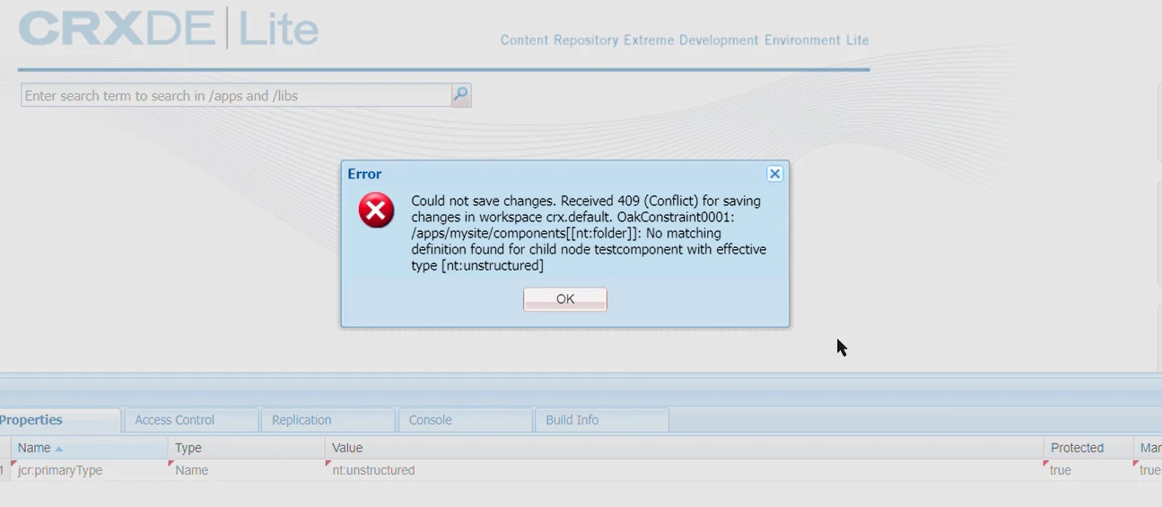Open the Access Control tab
The image size is (1162, 507).
tap(190, 420)
